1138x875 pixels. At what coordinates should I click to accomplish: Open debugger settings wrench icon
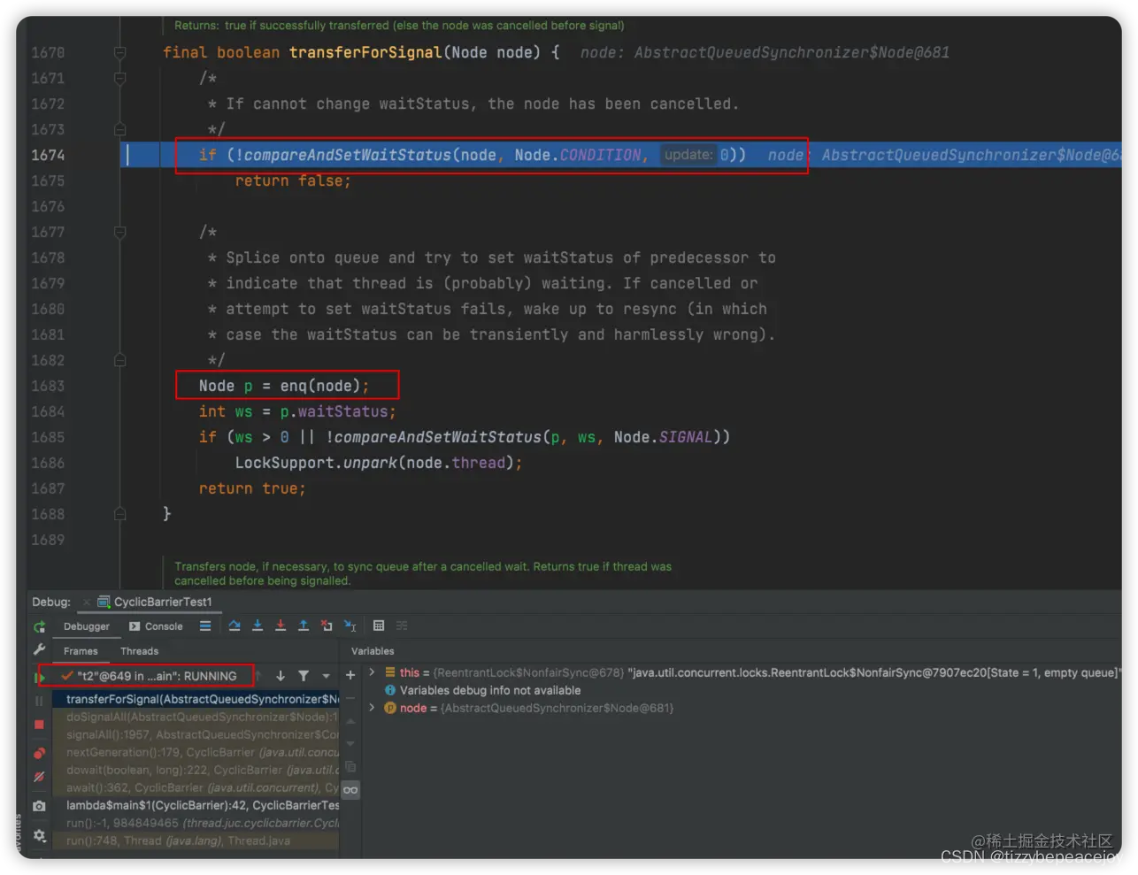coord(39,650)
